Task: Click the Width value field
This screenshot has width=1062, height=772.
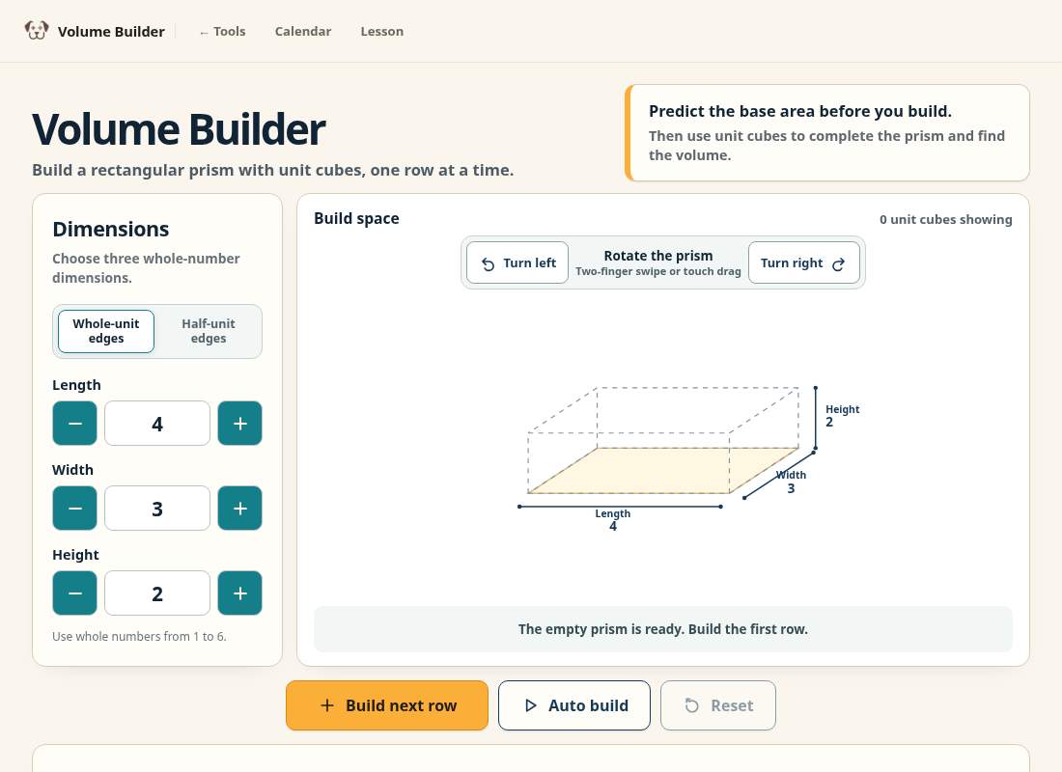Action: click(x=157, y=508)
